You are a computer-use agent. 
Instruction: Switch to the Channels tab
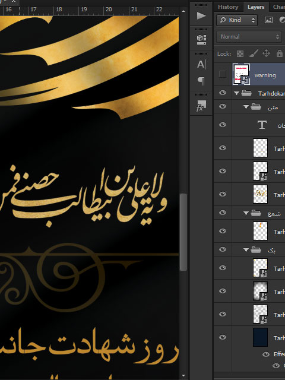tap(278, 7)
